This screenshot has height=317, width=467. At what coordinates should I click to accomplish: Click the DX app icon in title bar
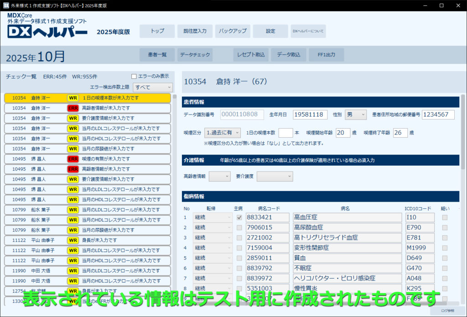coord(5,5)
